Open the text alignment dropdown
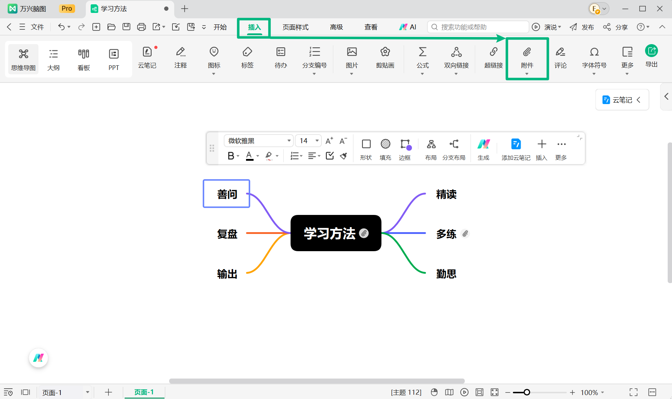 tap(314, 156)
